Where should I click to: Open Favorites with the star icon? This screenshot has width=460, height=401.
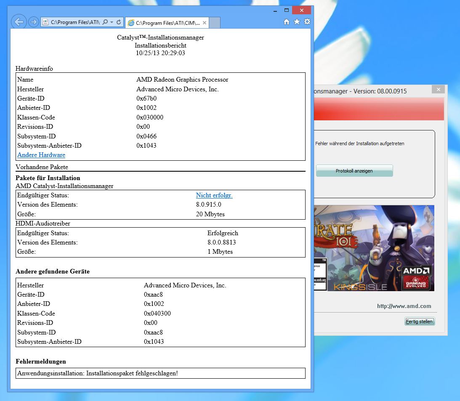[x=297, y=22]
